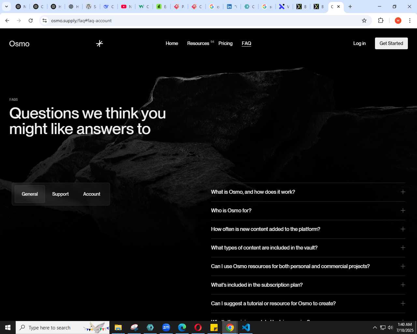Open Sticky Notes from the taskbar
The width and height of the screenshot is (417, 334).
tap(214, 327)
